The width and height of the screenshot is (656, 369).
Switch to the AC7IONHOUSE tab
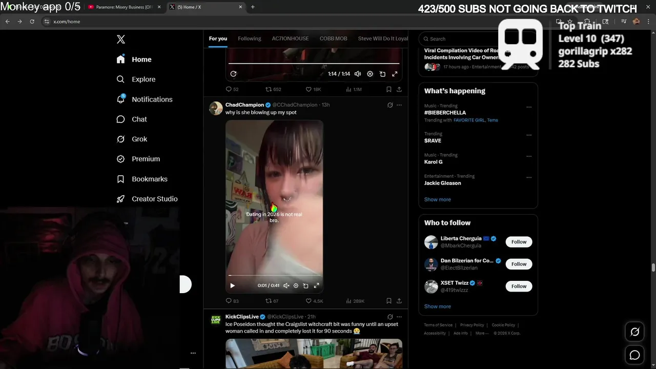coord(290,38)
